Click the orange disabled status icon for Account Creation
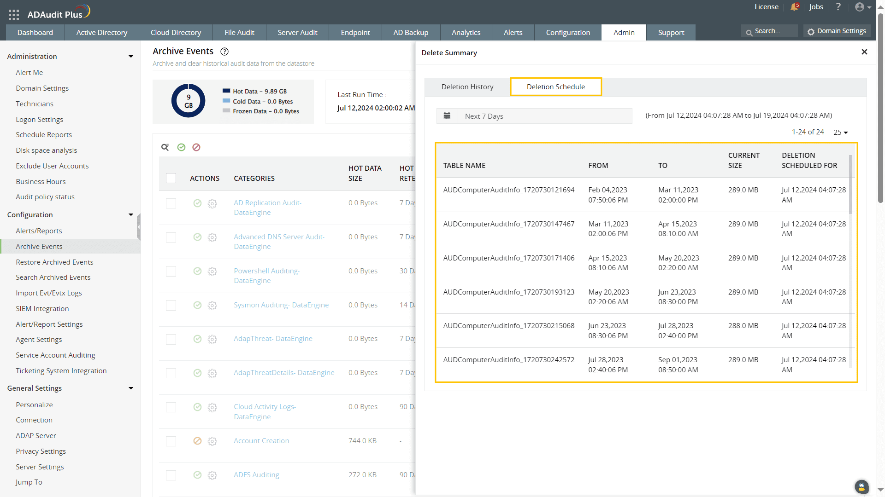Viewport: 885px width, 497px height. tap(197, 441)
